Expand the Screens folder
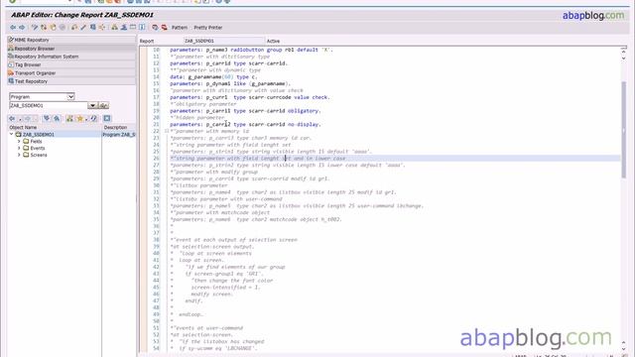Viewport: 635px width, 357px height. tap(19, 155)
